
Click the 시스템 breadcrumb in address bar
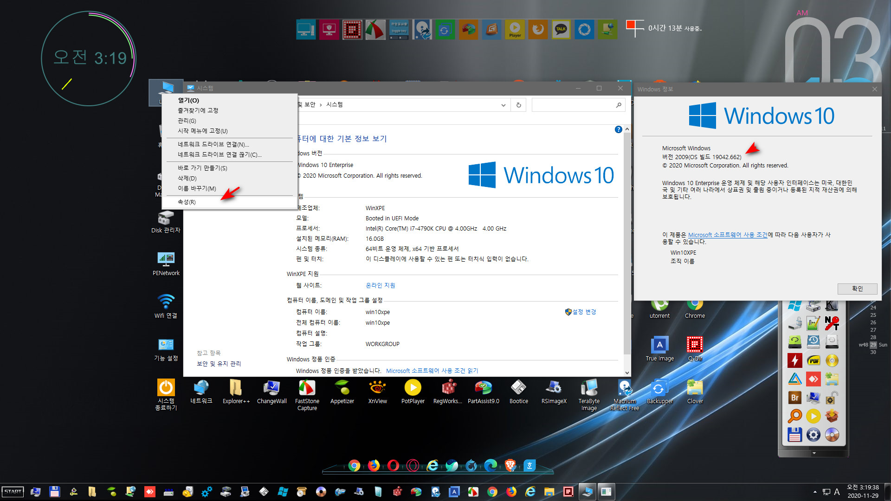[x=334, y=104]
